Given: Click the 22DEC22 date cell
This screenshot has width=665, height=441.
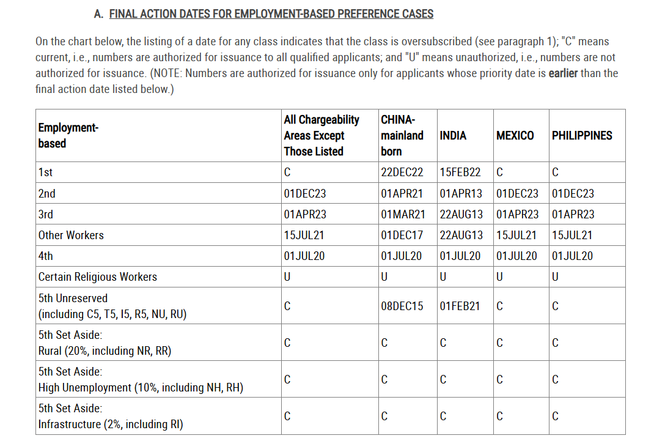Looking at the screenshot, I should point(402,172).
